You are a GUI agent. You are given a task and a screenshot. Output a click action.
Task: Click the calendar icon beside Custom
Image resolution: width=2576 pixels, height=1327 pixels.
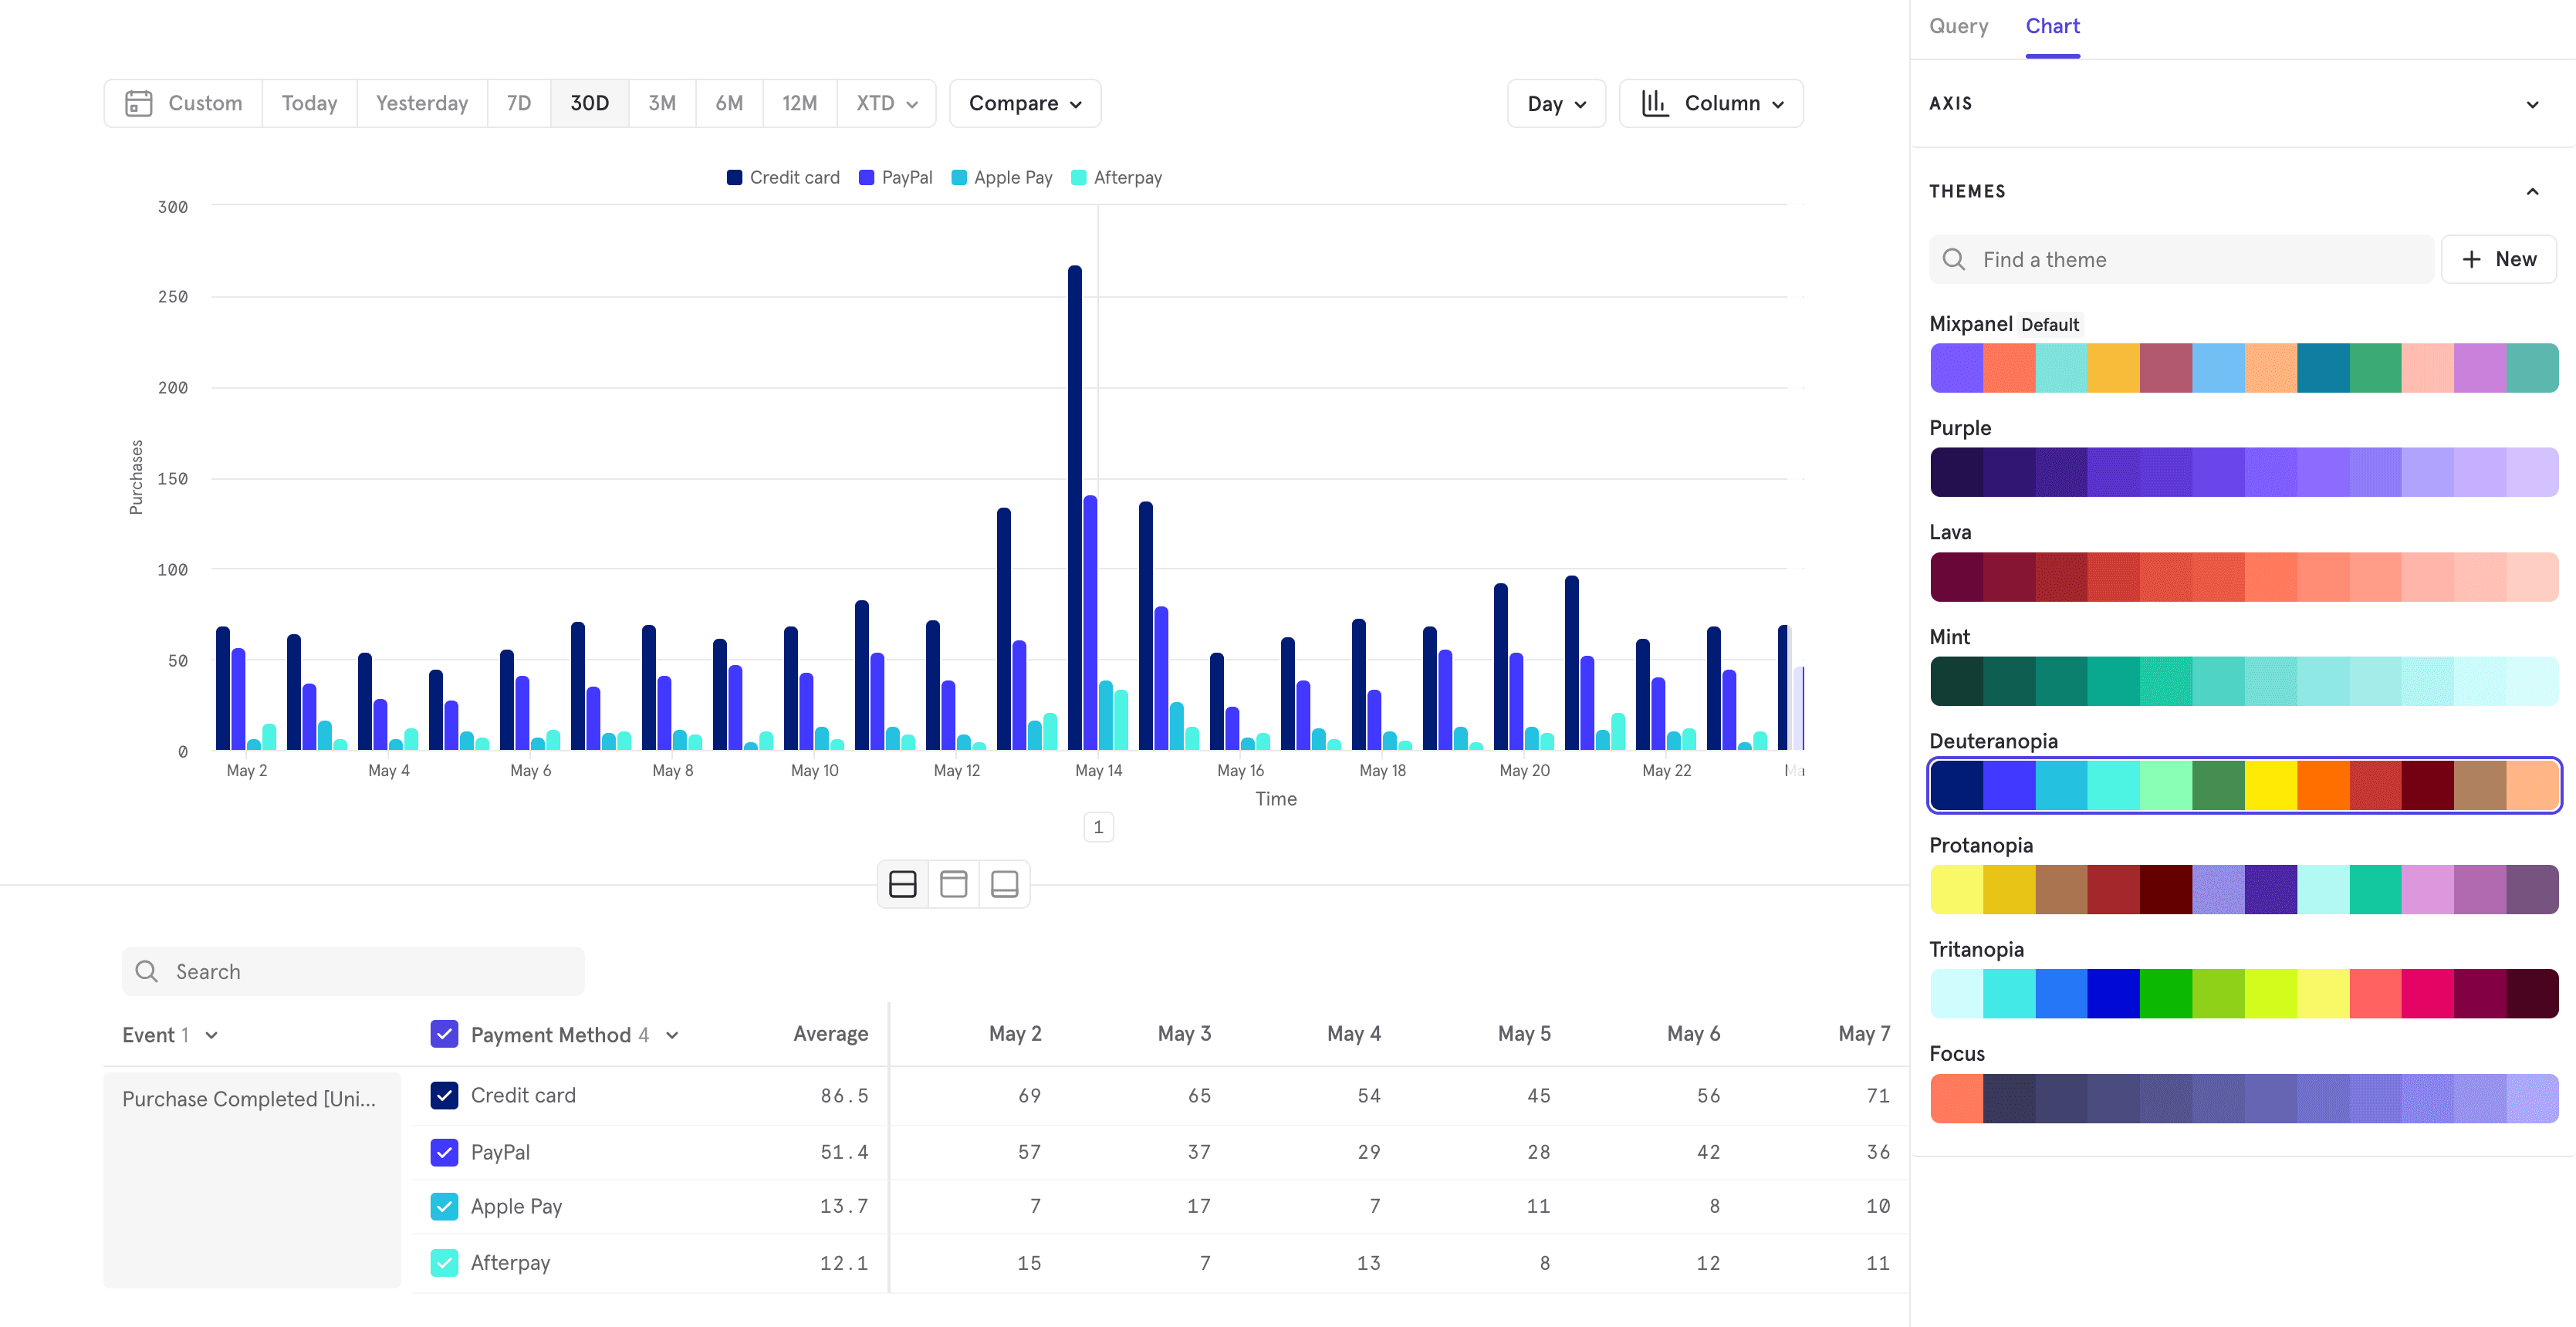138,103
